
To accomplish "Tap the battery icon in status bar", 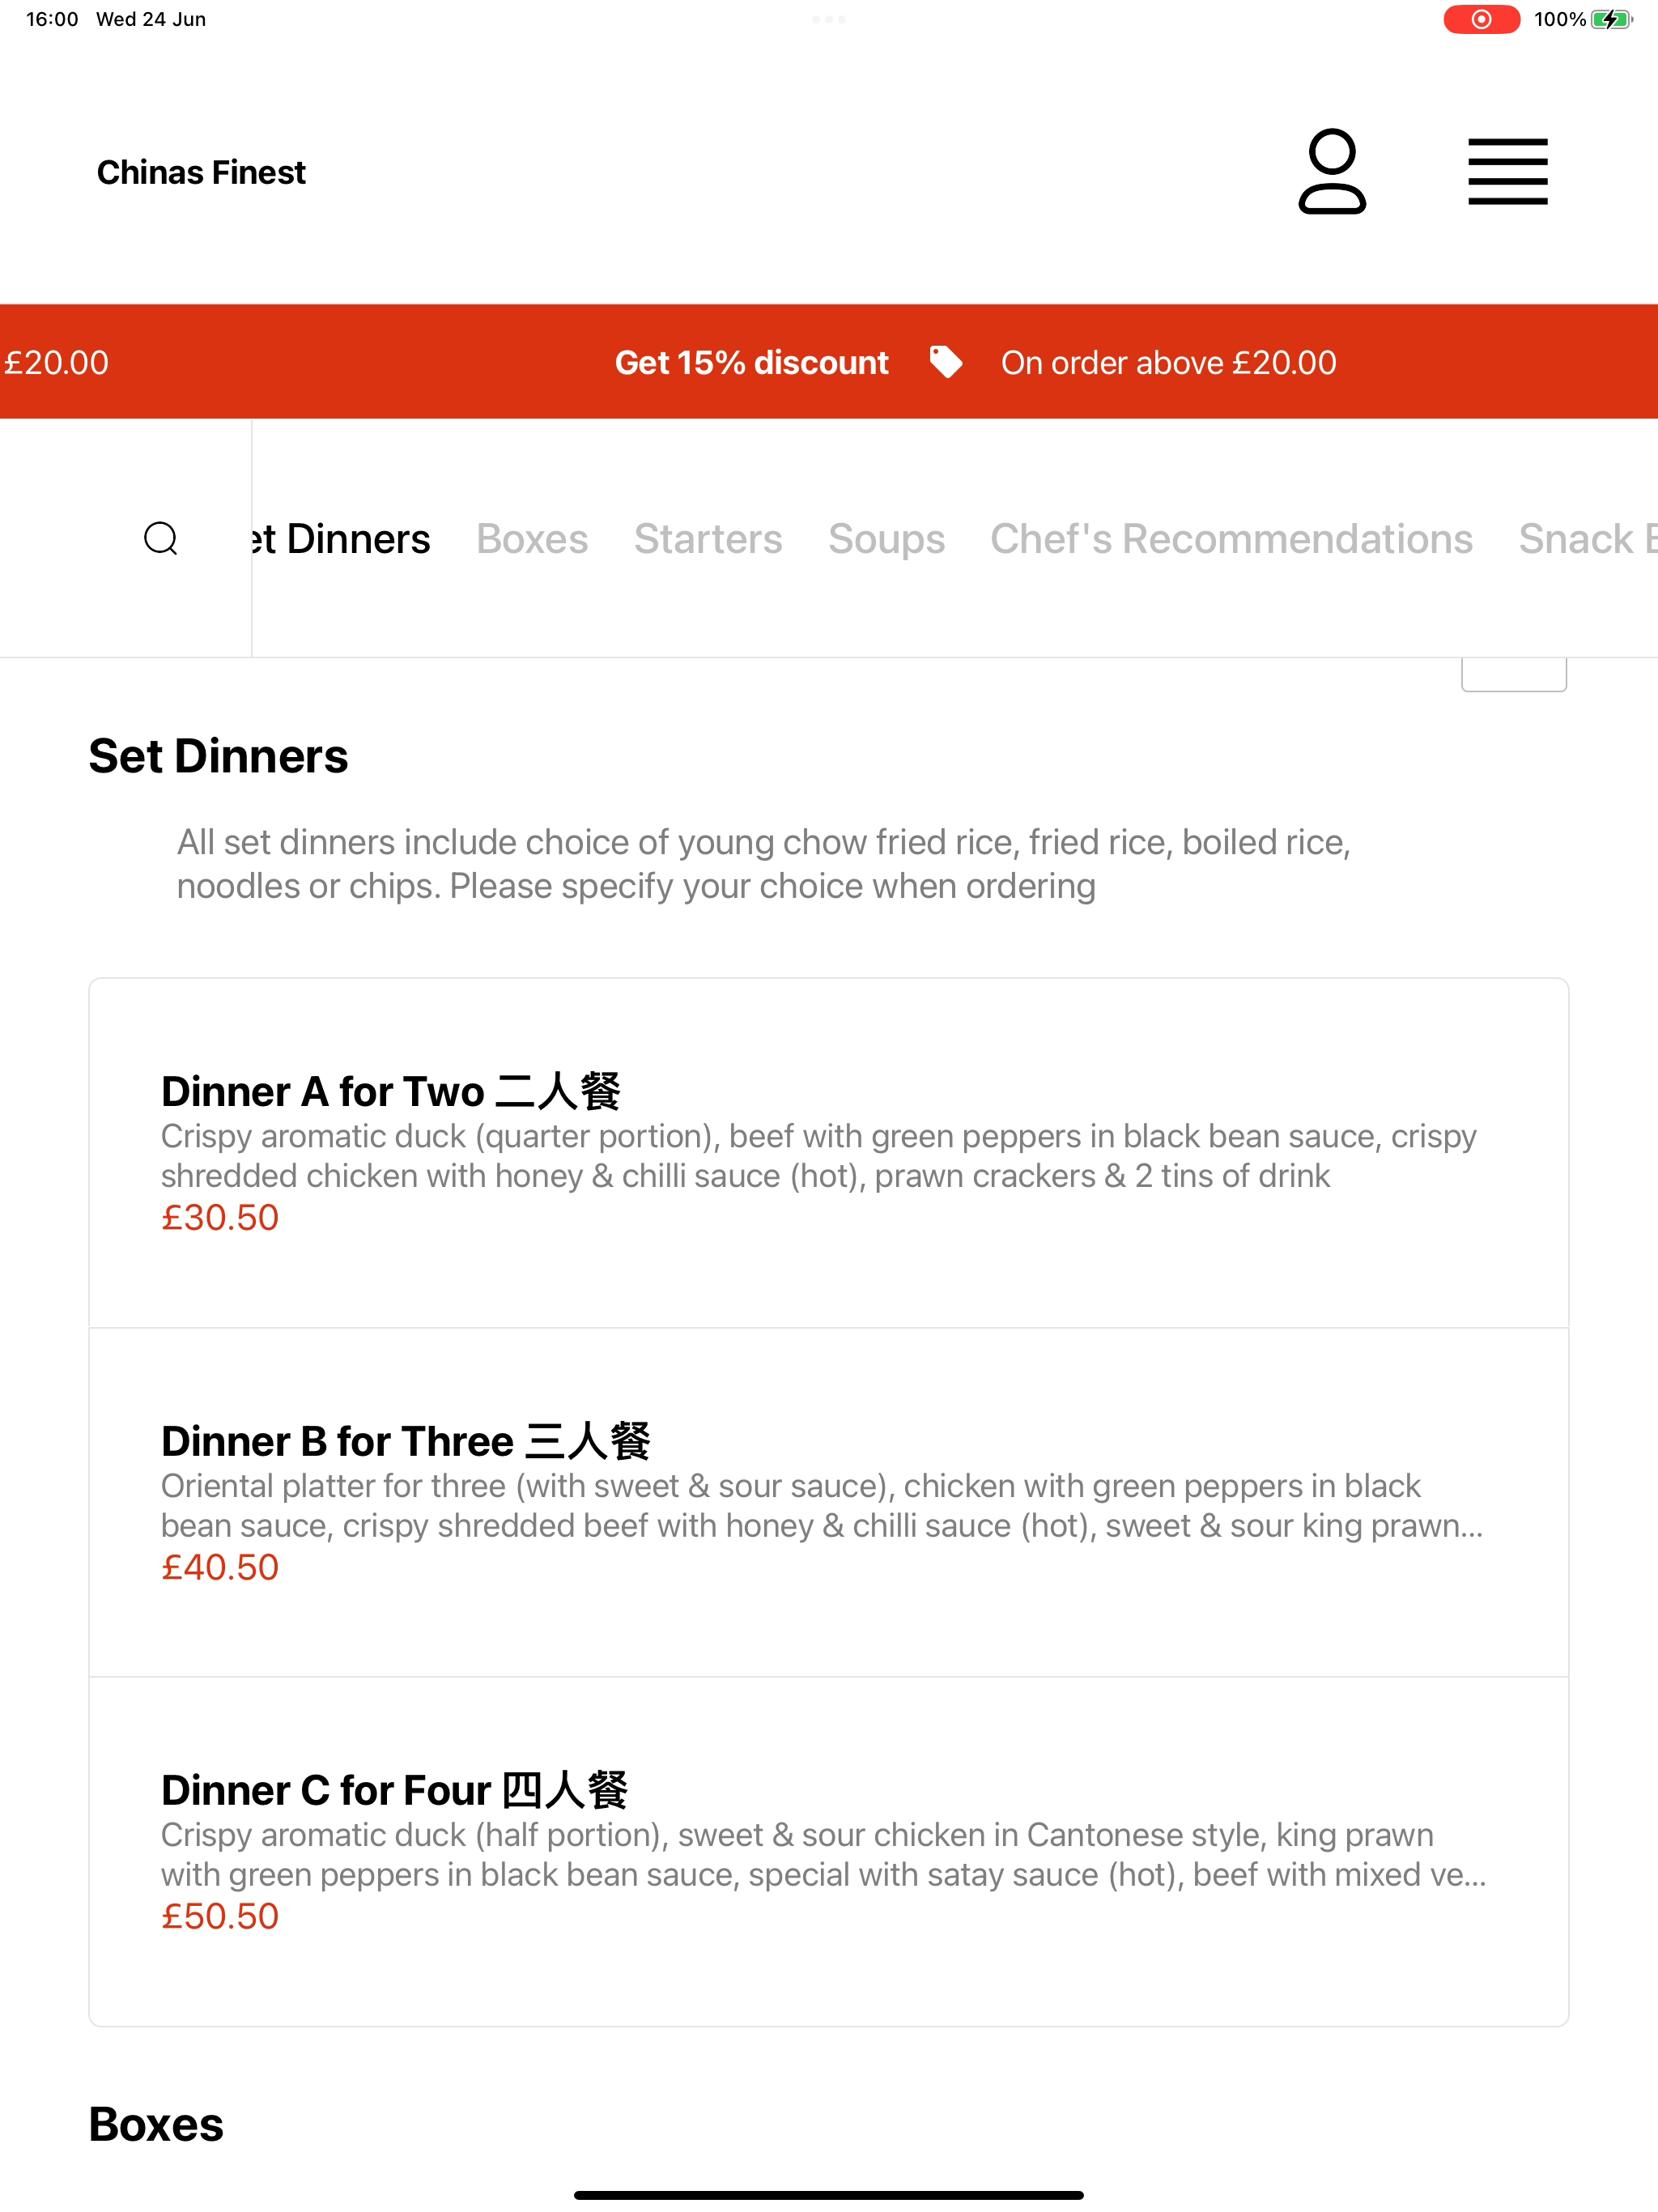I will coord(1611,19).
